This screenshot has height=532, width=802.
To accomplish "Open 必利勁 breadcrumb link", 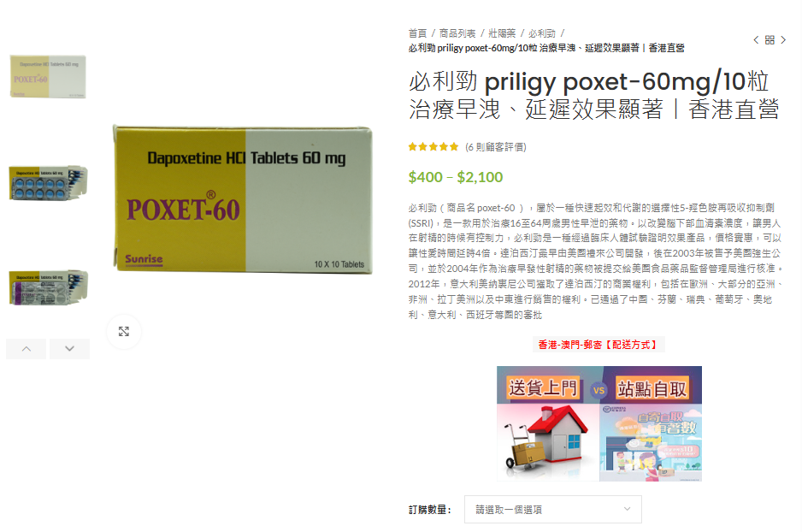I will coord(542,33).
